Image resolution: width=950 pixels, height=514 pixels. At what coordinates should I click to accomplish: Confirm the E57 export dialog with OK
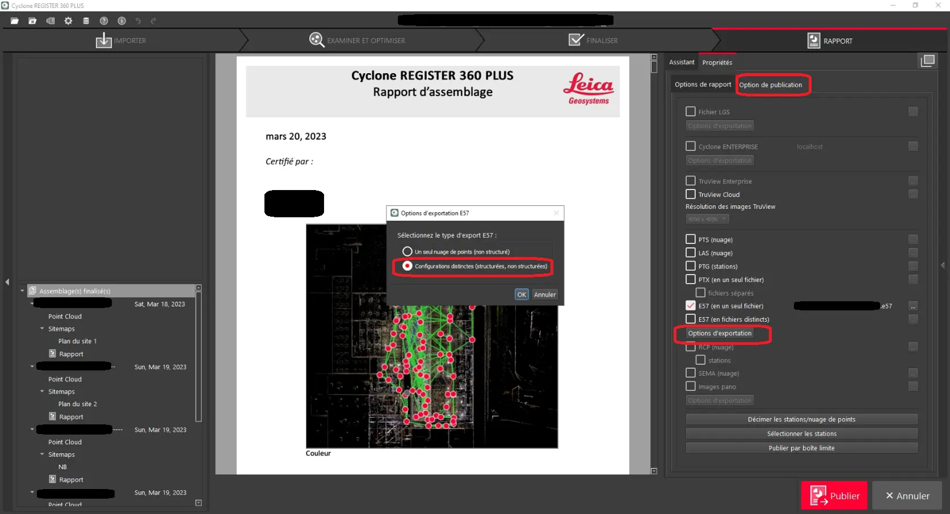point(522,294)
